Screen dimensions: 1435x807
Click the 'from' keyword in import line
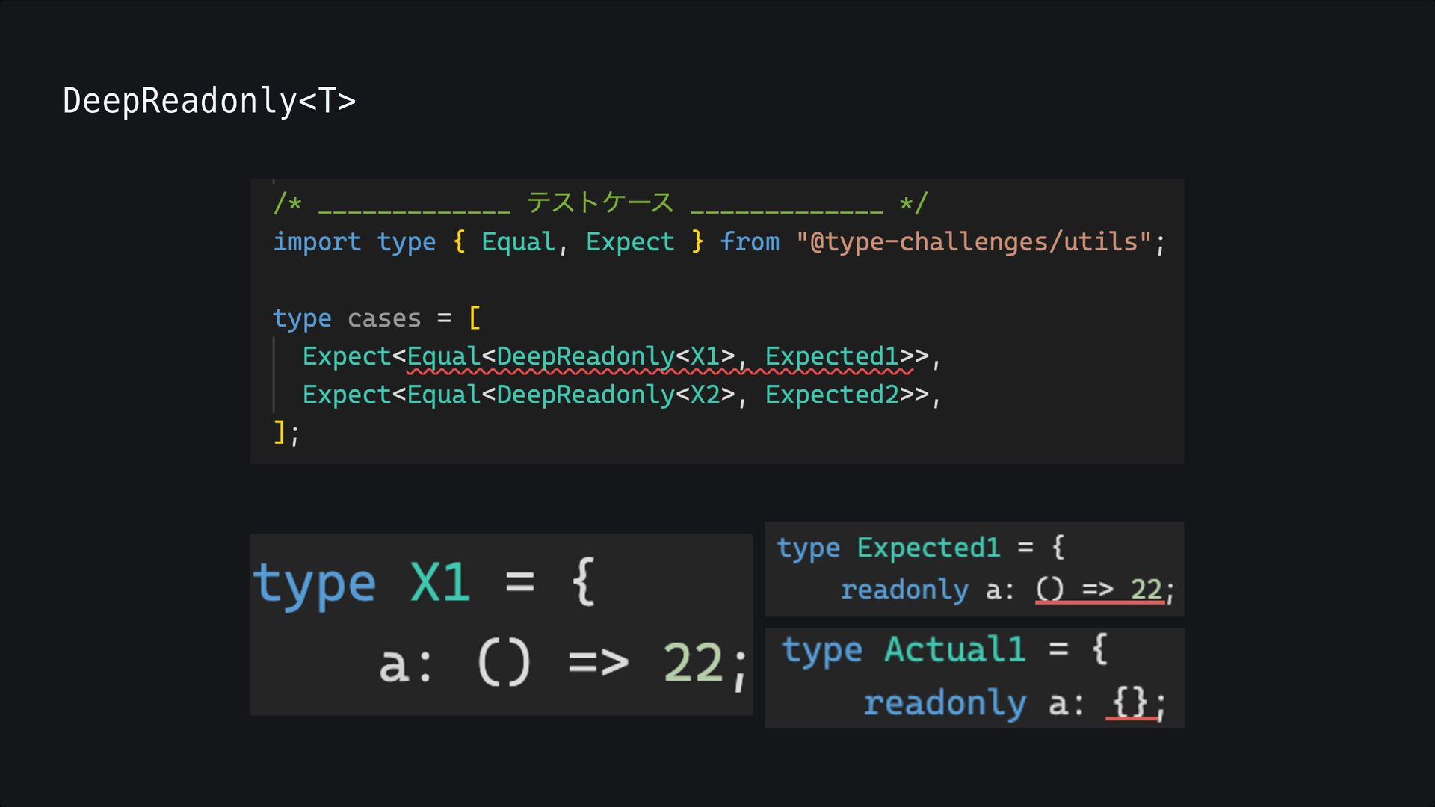(750, 242)
